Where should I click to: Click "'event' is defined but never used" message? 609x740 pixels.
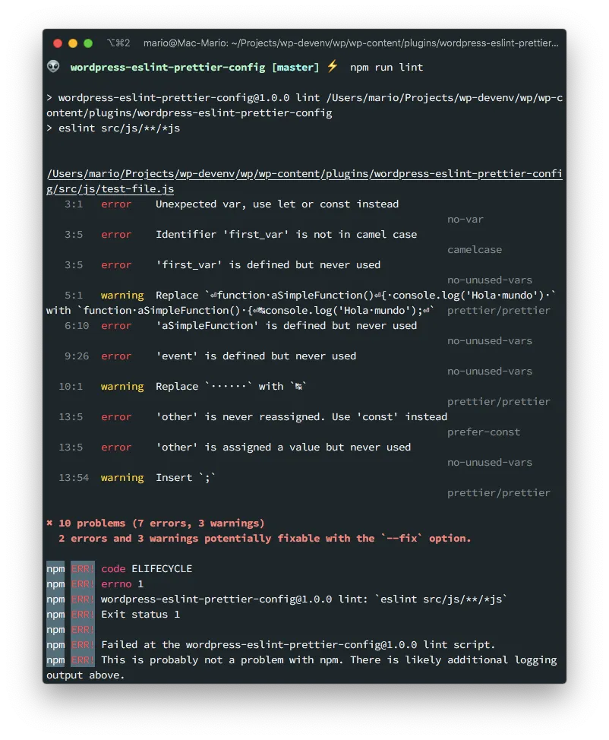pyautogui.click(x=256, y=356)
